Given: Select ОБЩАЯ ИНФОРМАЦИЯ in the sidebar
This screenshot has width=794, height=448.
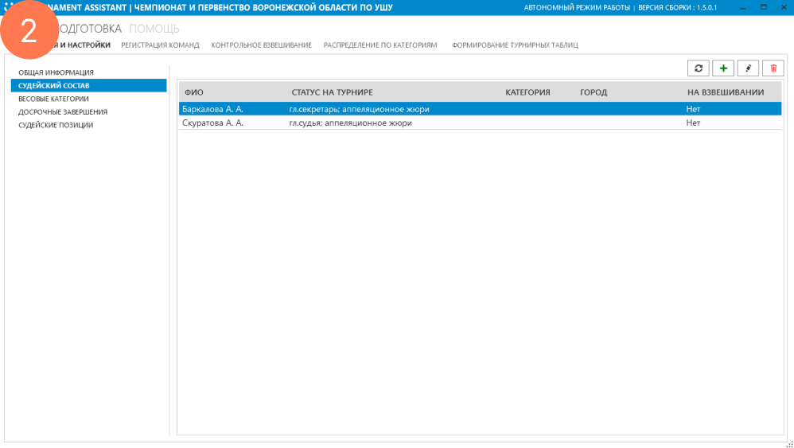Looking at the screenshot, I should coord(56,72).
